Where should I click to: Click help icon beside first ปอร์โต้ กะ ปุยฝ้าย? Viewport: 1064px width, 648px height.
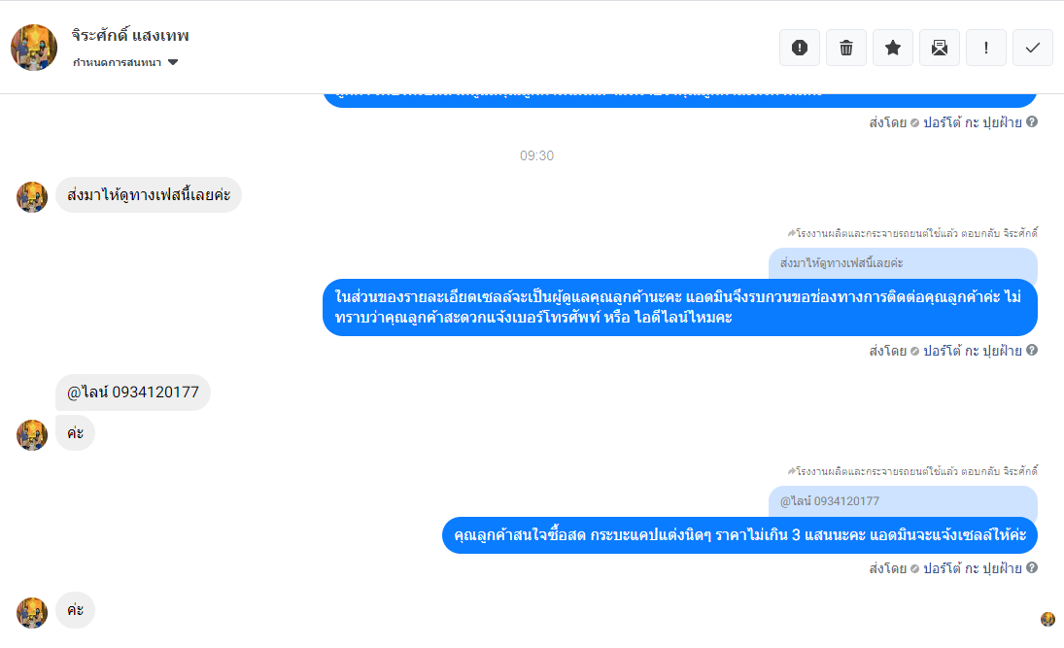pyautogui.click(x=1032, y=122)
